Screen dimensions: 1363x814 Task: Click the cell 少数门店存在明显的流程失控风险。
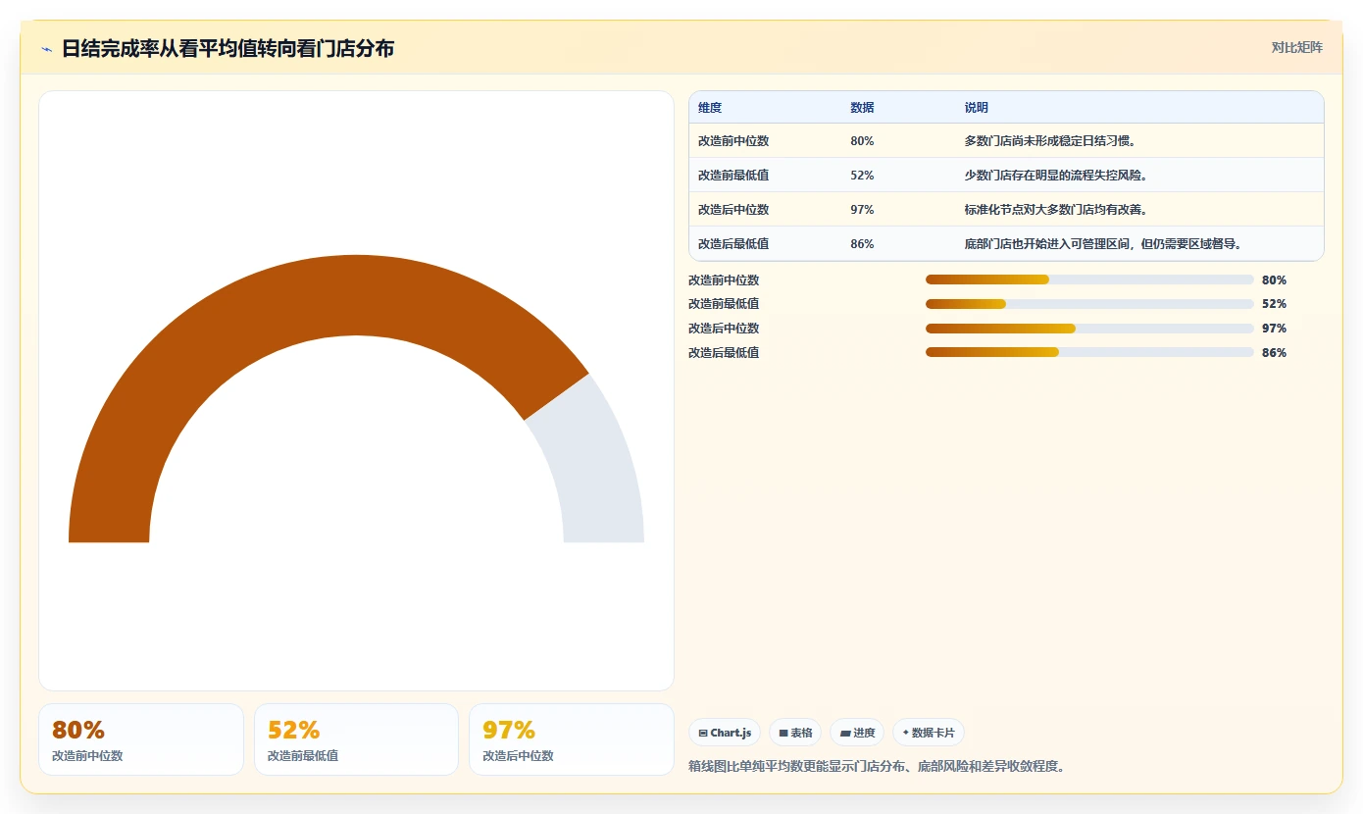pos(1056,176)
